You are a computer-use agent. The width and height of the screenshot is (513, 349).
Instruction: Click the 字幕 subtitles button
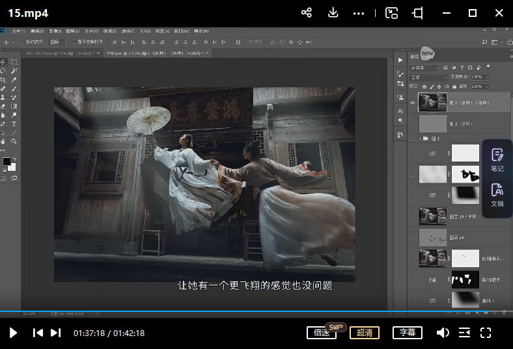tap(408, 333)
